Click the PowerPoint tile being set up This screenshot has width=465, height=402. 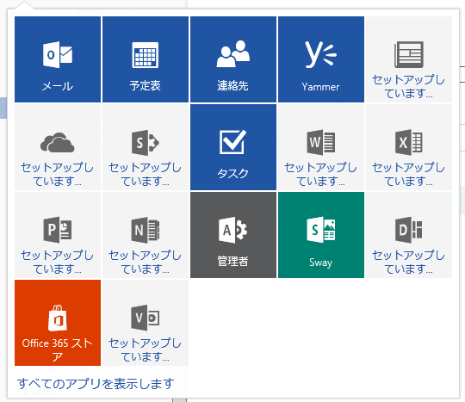58,235
